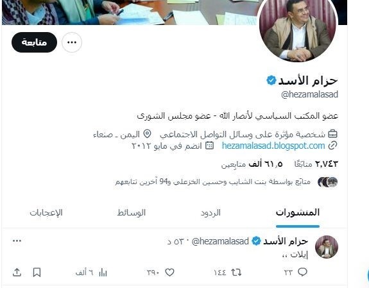369x288 pixels.
Task: Click the متابعة follow button
Action: pos(34,42)
